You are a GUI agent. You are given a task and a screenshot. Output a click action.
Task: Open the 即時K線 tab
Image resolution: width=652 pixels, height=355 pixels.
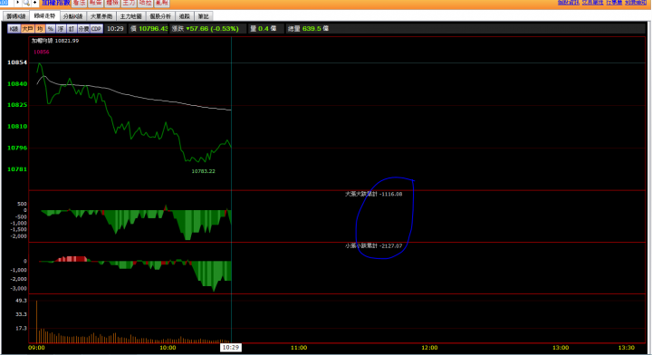[x=16, y=16]
